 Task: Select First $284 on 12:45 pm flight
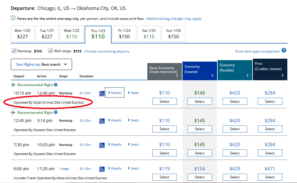tap(270, 129)
